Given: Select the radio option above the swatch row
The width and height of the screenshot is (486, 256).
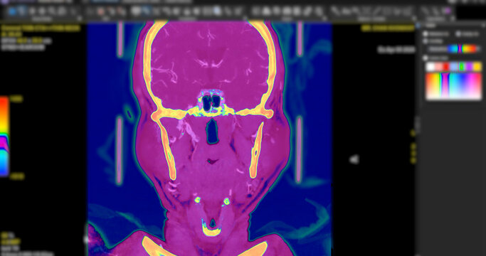Looking at the screenshot, I should [426, 58].
